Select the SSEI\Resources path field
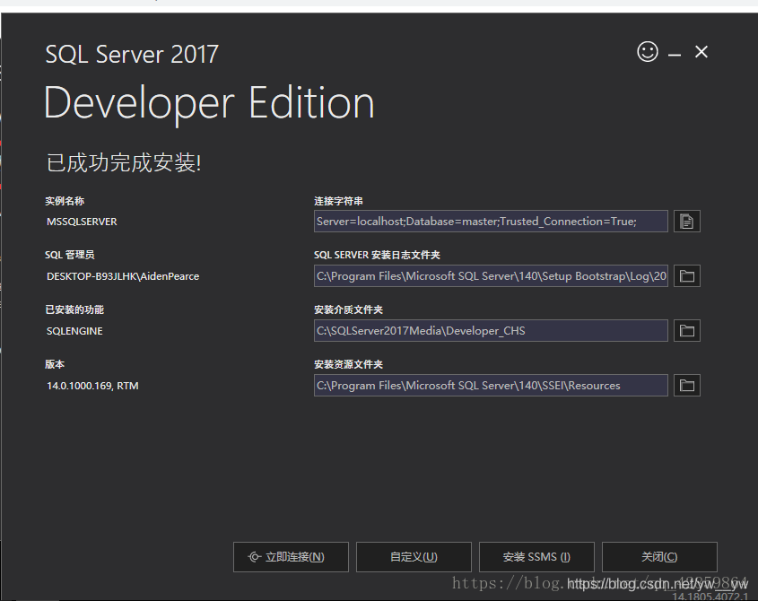The width and height of the screenshot is (758, 601). [491, 386]
